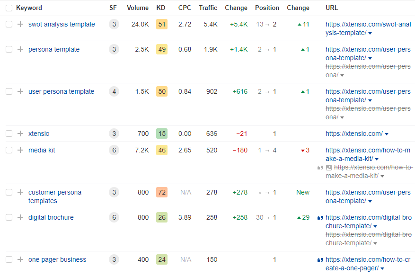Open the xtensio.com/swot-analysis-template URL link

coord(368,28)
